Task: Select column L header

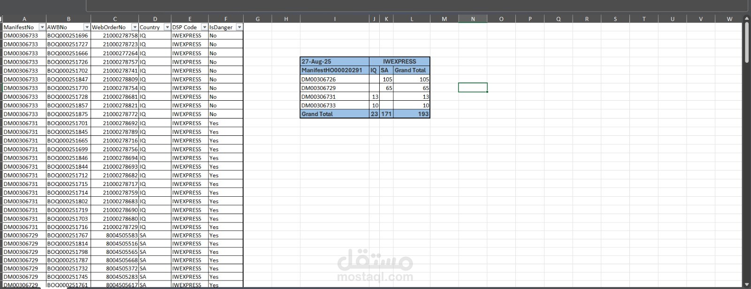Action: [412, 19]
